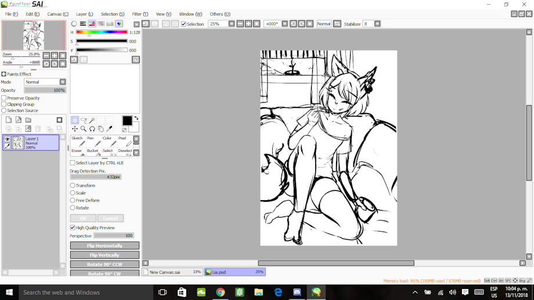Select the Free Deform radio option
Image resolution: width=534 pixels, height=300 pixels.
(x=73, y=200)
